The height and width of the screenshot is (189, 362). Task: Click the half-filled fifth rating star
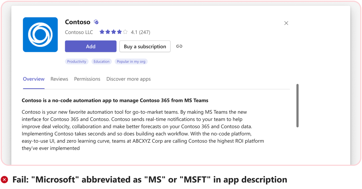click(x=125, y=32)
